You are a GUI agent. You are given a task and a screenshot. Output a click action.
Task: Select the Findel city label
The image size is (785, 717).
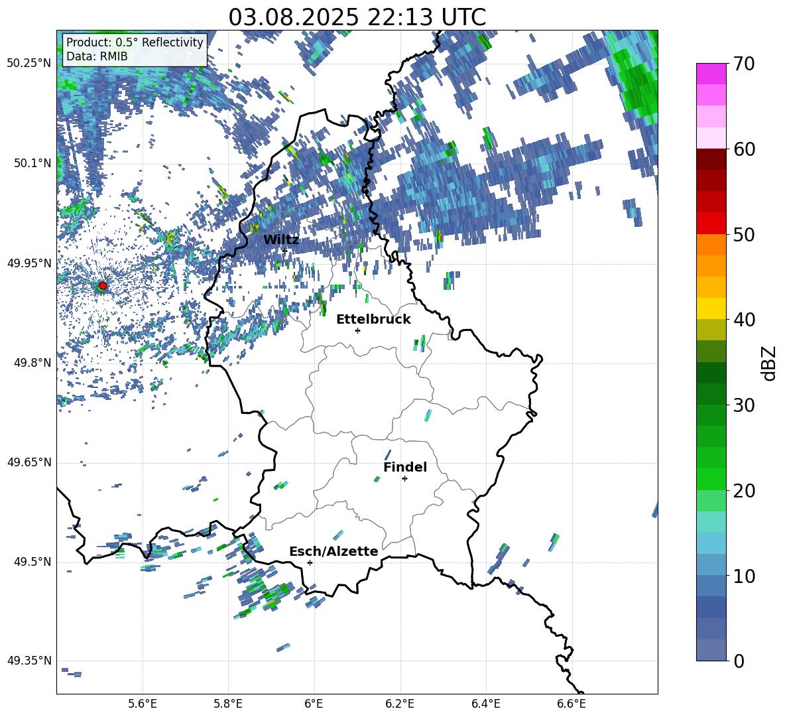pyautogui.click(x=405, y=467)
